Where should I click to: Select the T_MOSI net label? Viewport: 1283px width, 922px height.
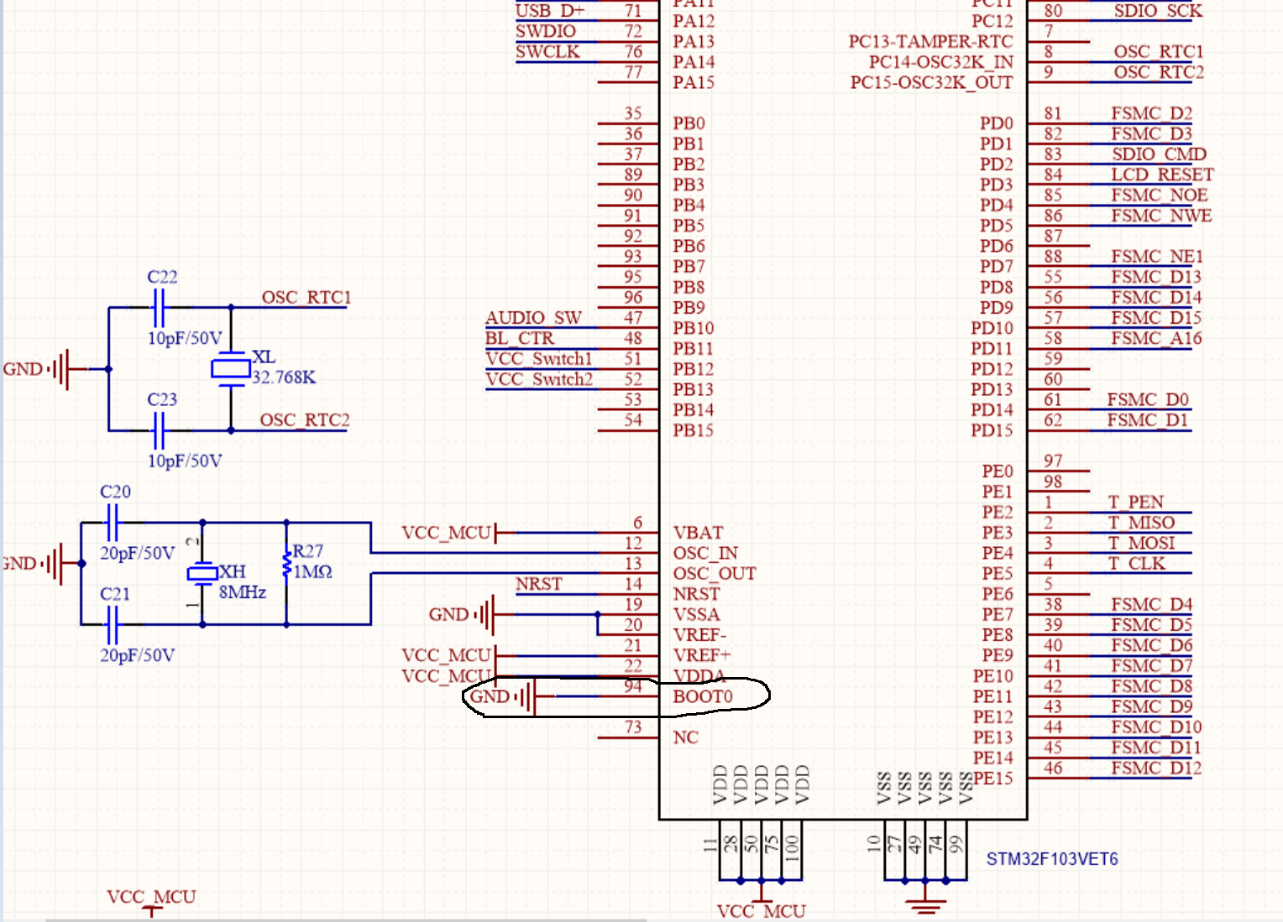(x=1142, y=543)
